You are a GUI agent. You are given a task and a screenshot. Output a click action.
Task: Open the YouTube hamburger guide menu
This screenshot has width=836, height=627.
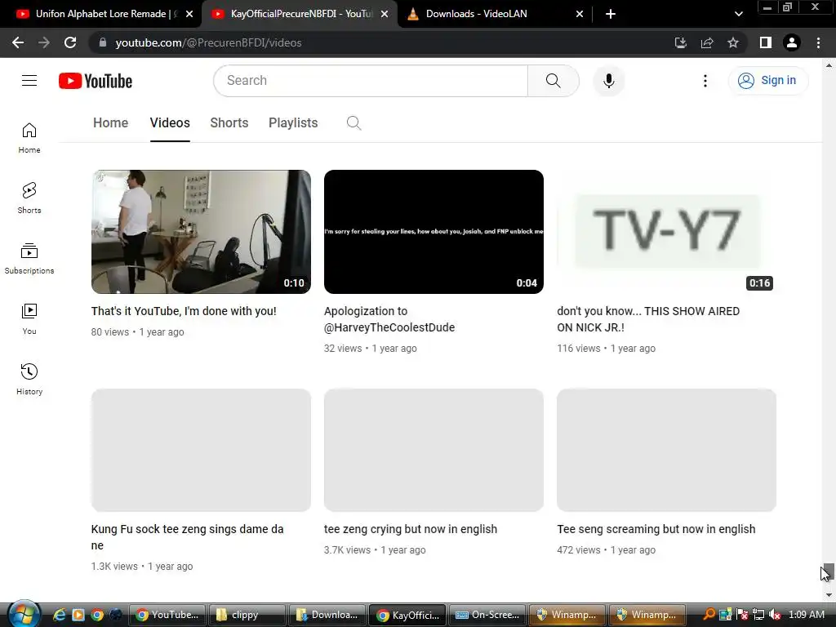click(29, 81)
